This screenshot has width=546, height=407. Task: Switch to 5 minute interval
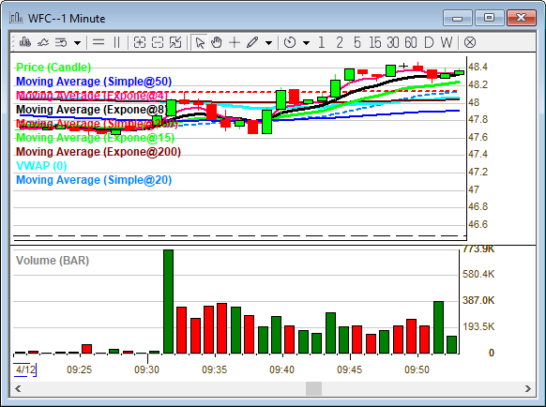(x=357, y=43)
